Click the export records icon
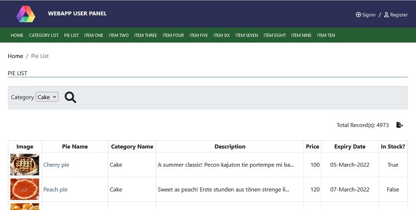Screen dimensions: 416x210 click(400, 125)
